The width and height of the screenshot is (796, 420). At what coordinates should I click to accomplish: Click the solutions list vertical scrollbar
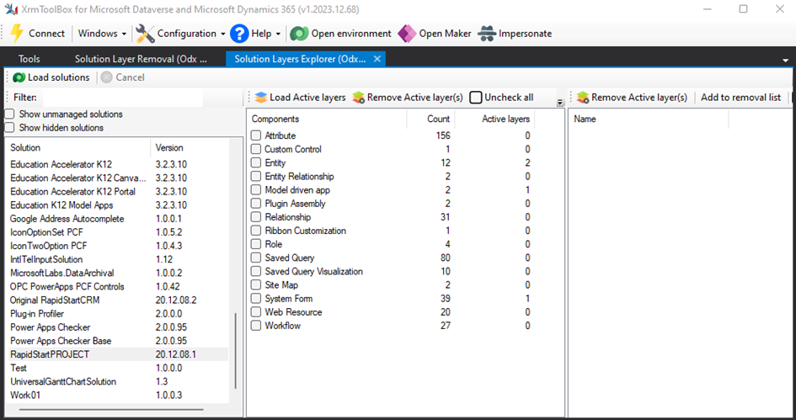coord(236,351)
